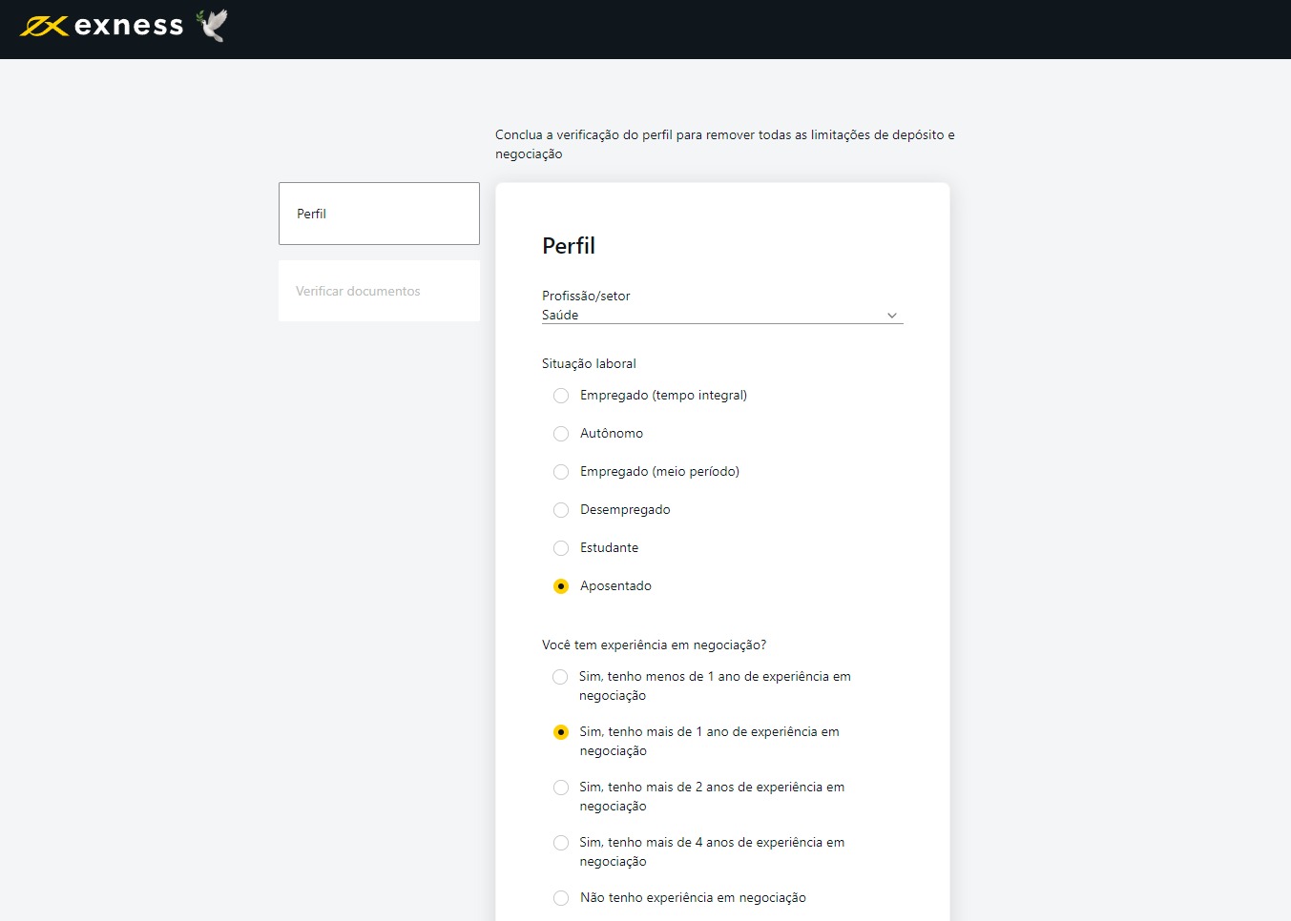Choose more than 2 years experience

click(561, 788)
